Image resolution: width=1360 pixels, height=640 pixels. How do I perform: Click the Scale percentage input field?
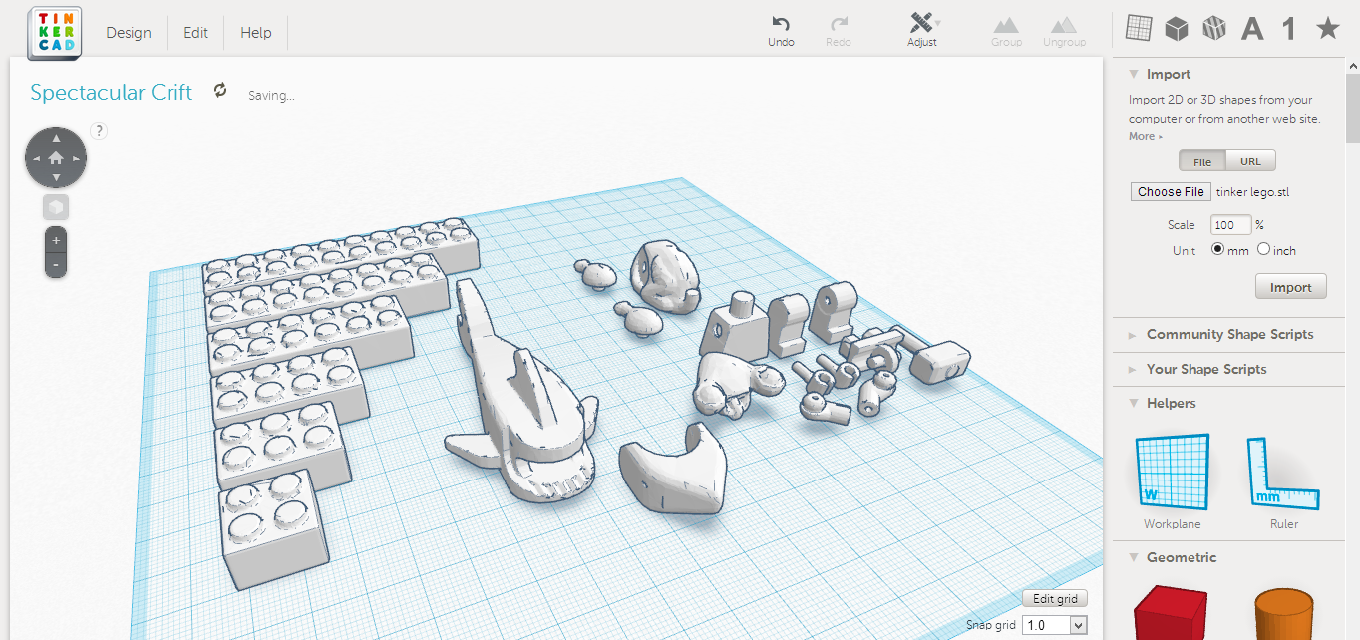pos(1230,224)
